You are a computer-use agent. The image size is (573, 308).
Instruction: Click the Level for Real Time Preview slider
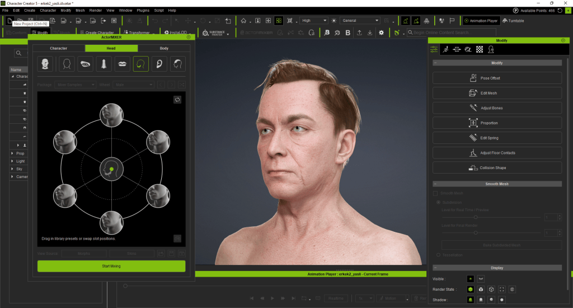coord(491,217)
